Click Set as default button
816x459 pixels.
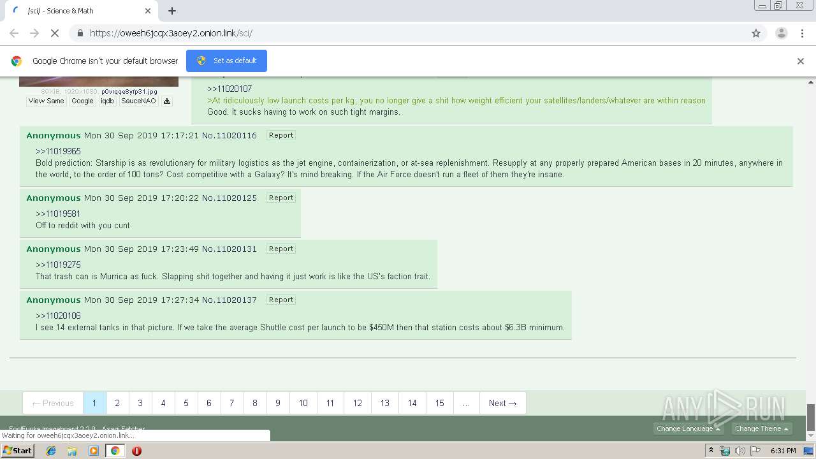pyautogui.click(x=226, y=61)
